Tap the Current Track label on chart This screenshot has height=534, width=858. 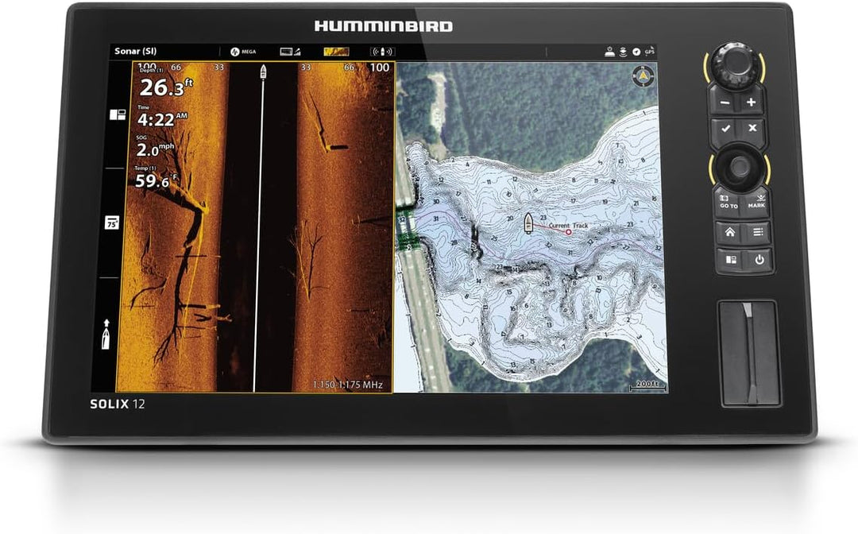(x=569, y=226)
